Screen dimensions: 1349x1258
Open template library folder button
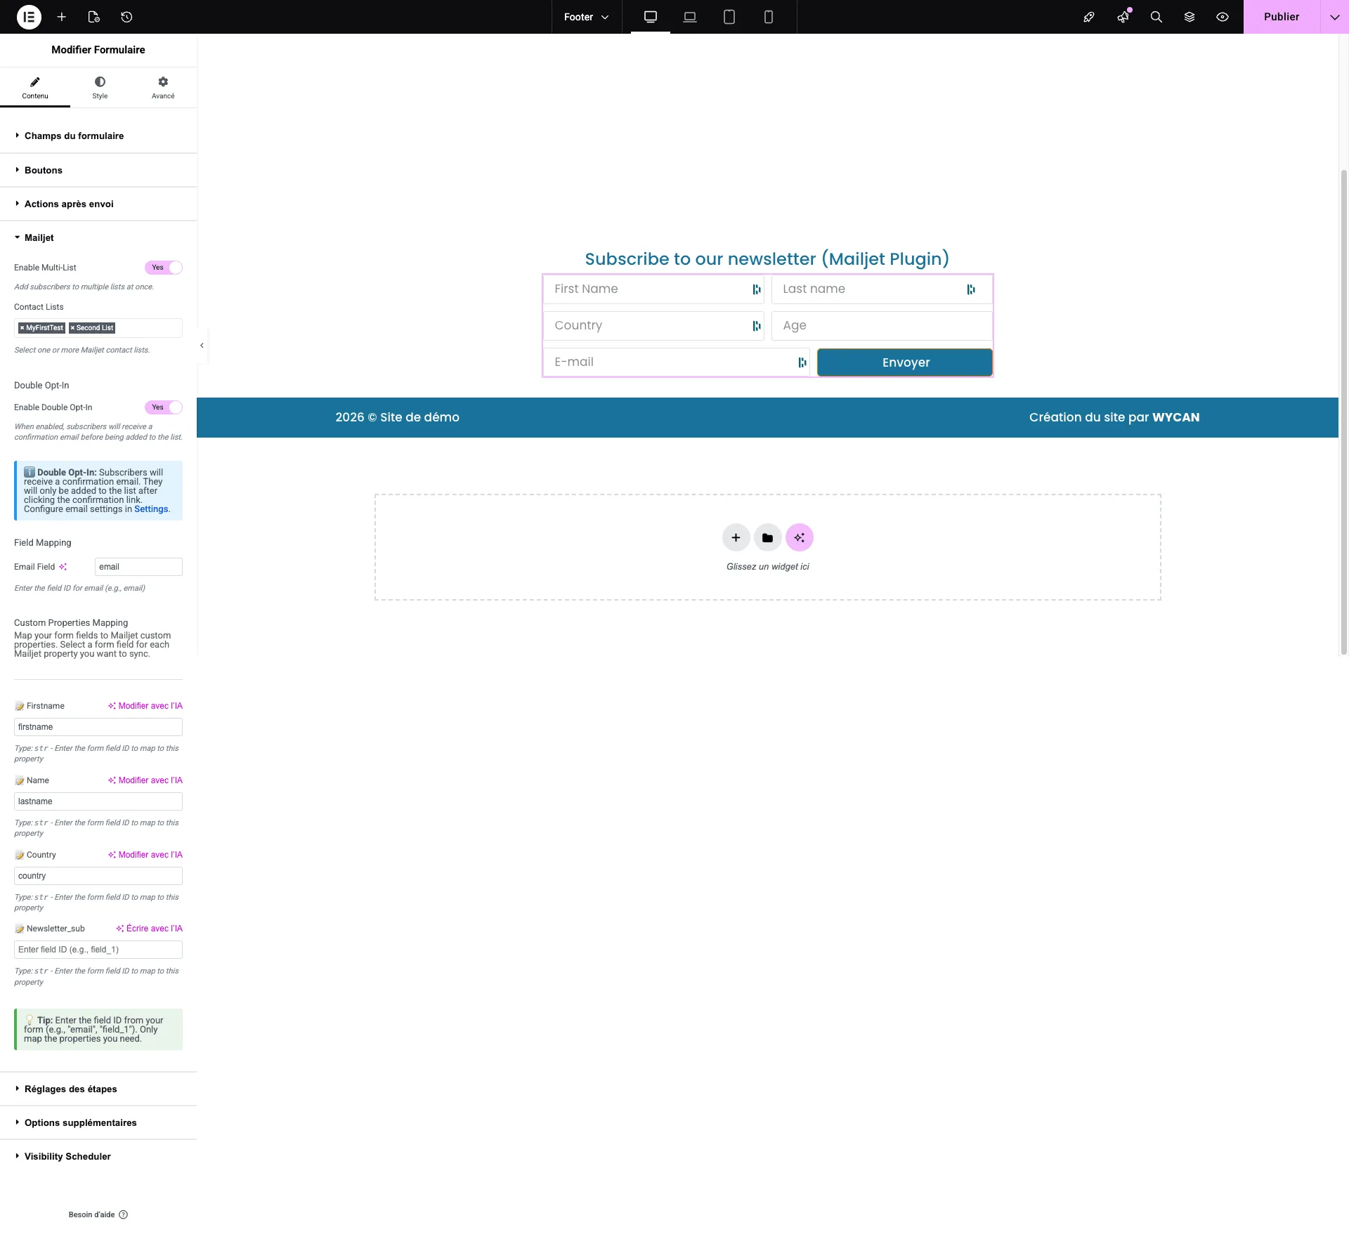coord(767,537)
